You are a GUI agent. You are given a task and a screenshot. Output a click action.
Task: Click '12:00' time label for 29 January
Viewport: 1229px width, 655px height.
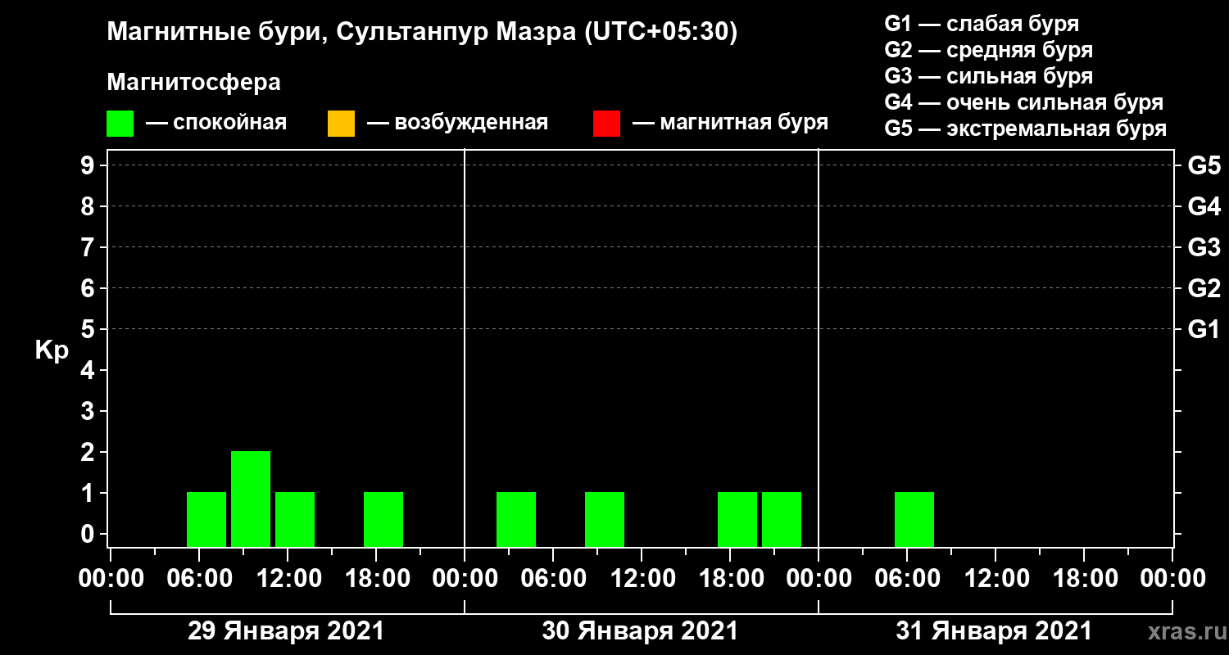click(288, 579)
